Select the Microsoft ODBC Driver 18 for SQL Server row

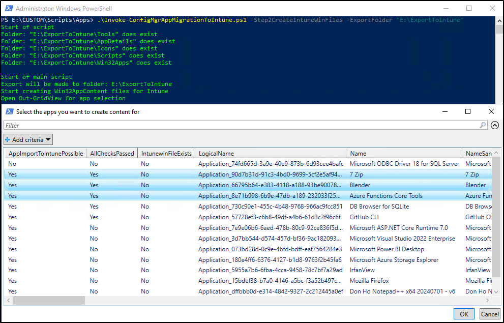[248, 164]
